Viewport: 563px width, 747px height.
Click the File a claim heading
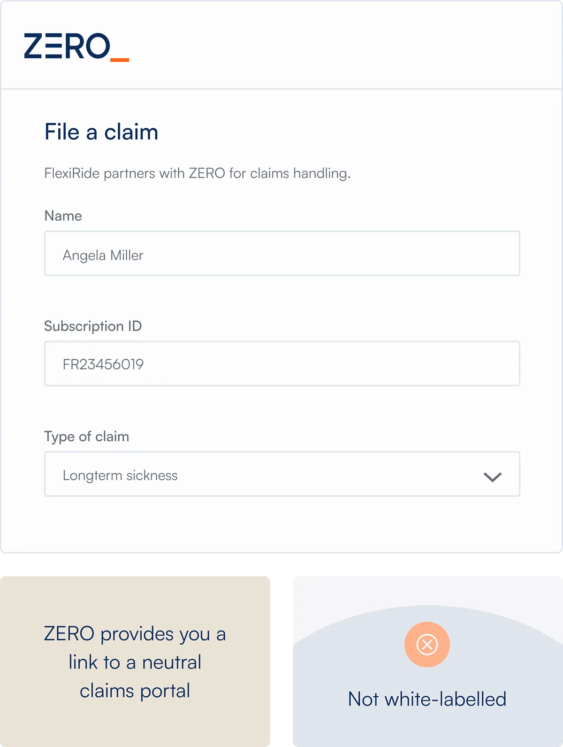click(101, 132)
